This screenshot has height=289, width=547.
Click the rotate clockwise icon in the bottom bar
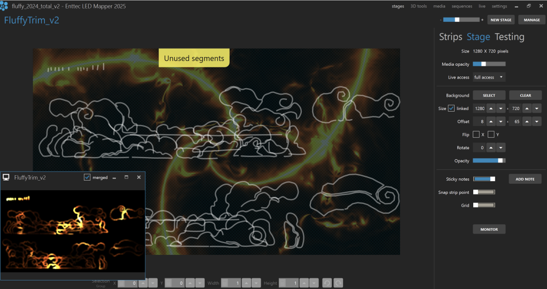coord(338,283)
